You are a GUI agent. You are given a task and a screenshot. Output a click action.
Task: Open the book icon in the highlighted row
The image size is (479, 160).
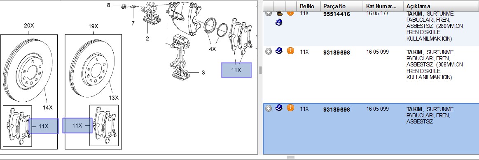278,107
